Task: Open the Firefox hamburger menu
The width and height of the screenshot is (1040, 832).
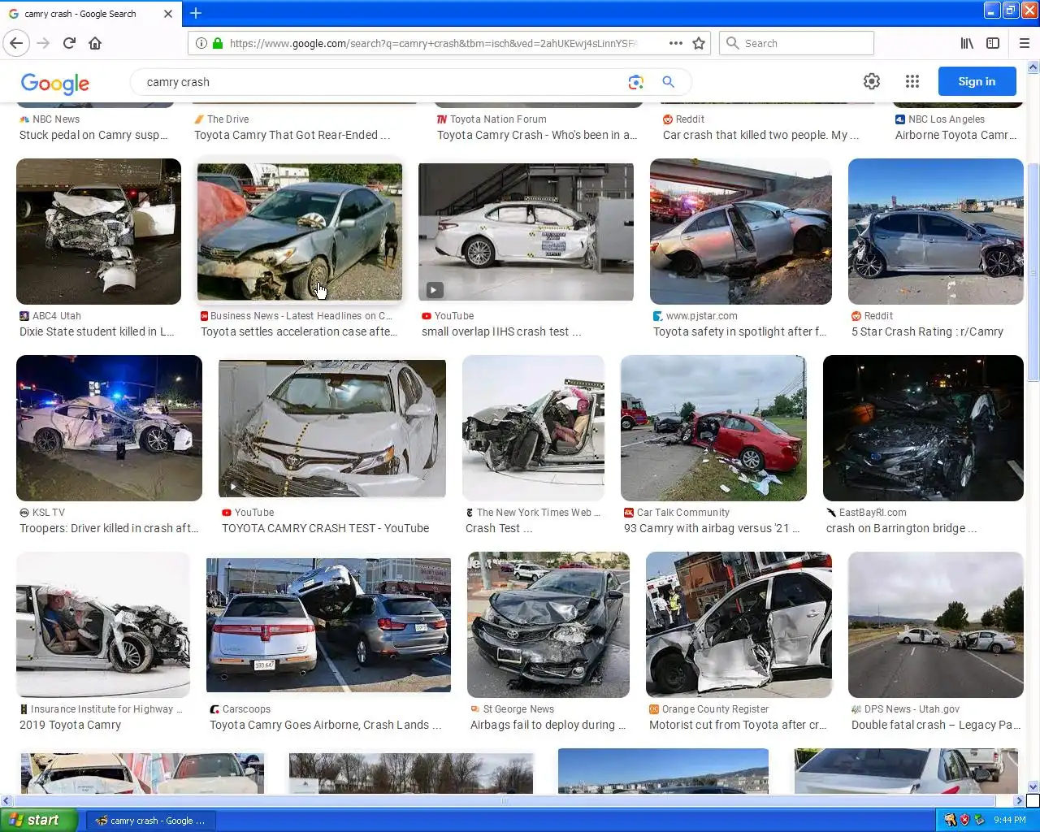Action: 1024,43
